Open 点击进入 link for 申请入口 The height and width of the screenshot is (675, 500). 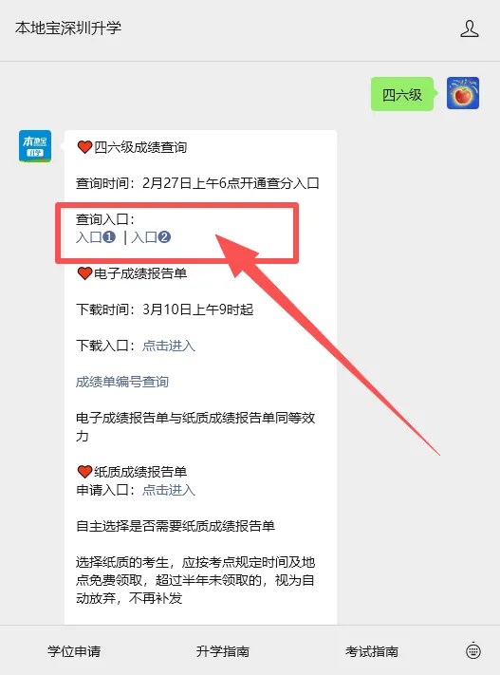(169, 490)
